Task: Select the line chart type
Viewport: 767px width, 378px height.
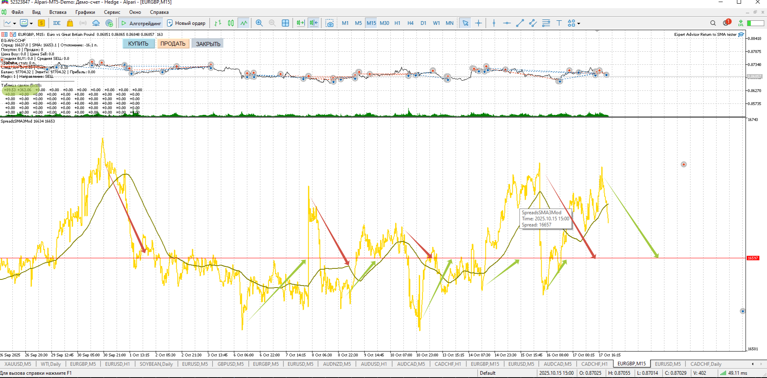Action: coord(244,23)
